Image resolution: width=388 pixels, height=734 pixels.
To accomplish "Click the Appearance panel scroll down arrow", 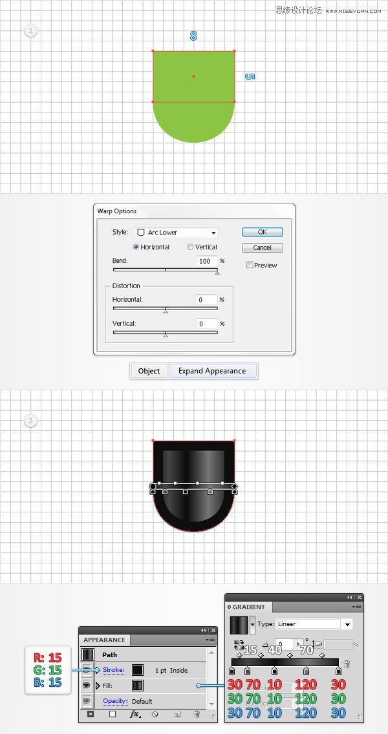I will click(x=211, y=704).
